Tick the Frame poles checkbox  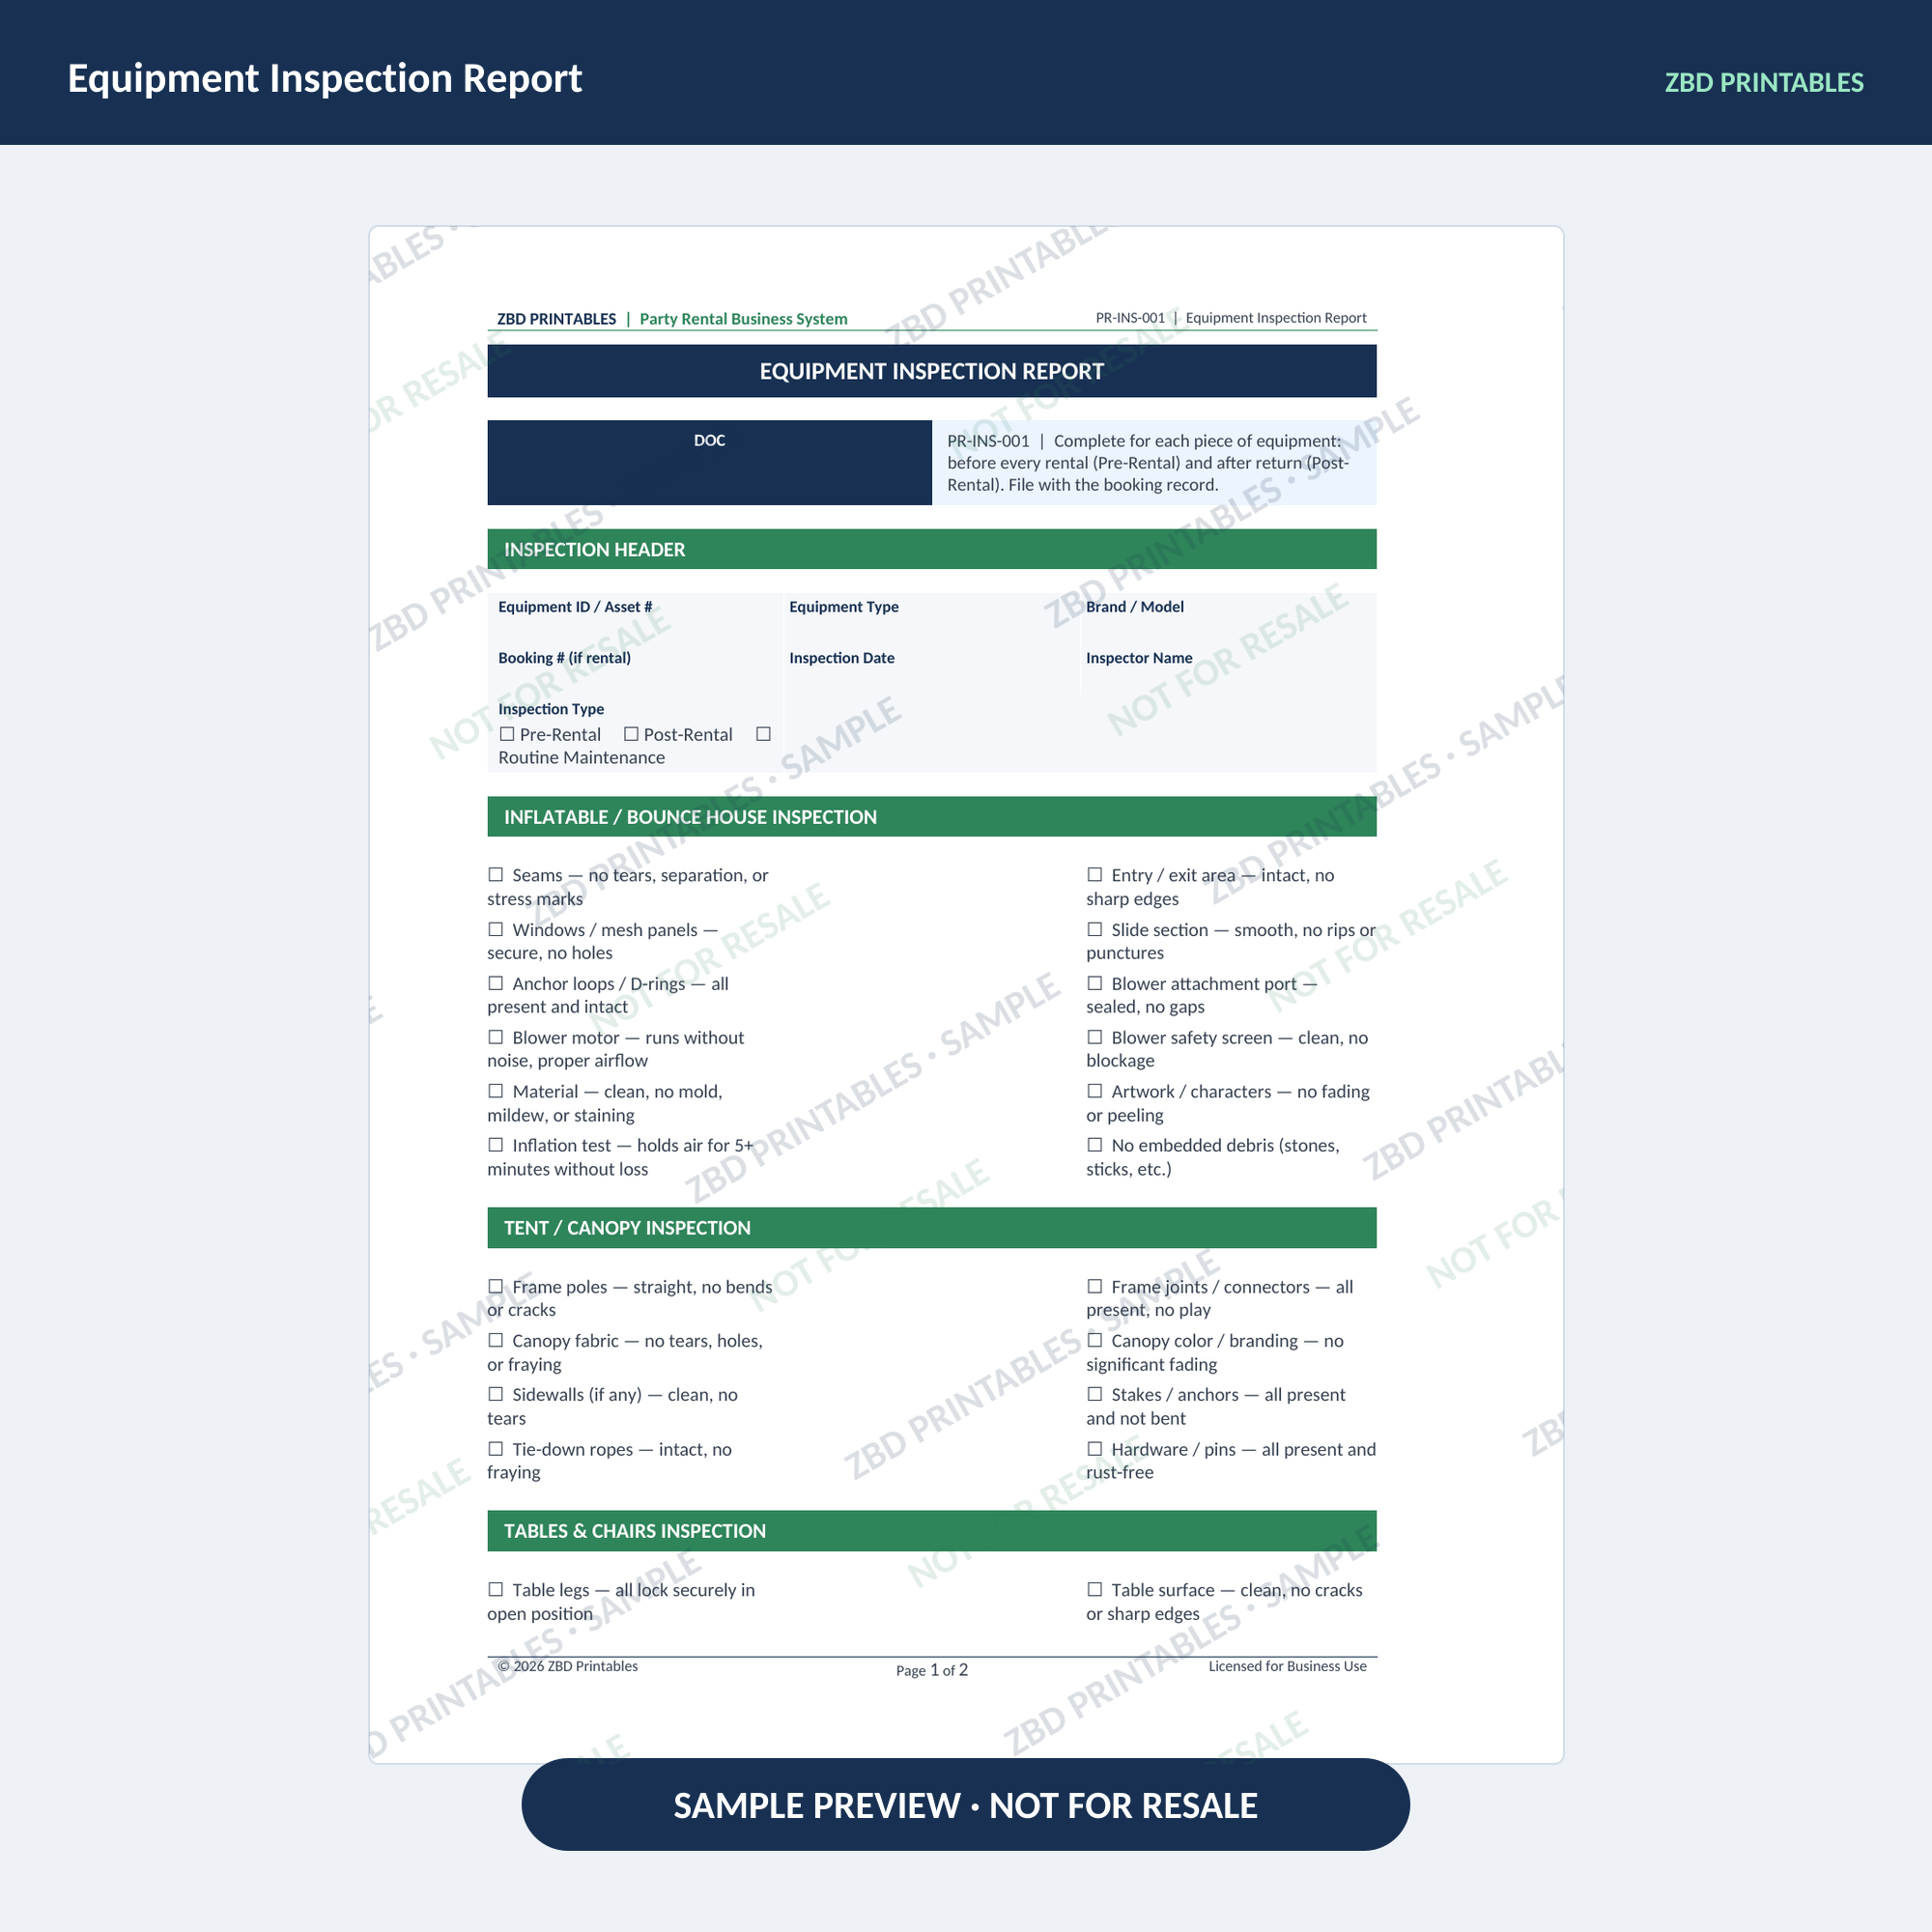point(495,1286)
